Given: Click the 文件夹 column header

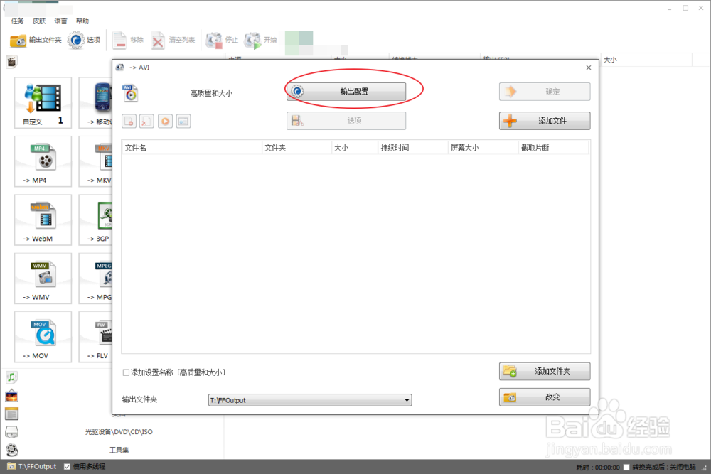Looking at the screenshot, I should tap(297, 148).
